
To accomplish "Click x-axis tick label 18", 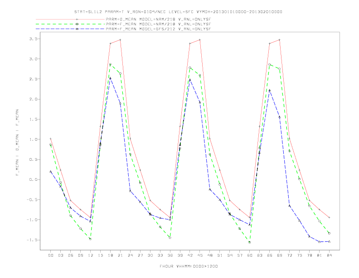I will click(x=110, y=255).
